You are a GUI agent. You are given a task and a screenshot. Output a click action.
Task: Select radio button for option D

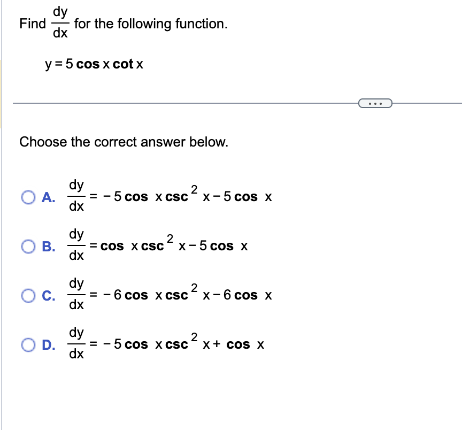(28, 344)
